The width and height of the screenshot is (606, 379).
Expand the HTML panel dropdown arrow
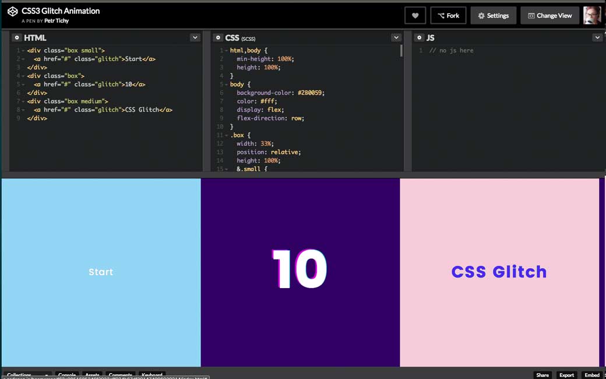[x=195, y=38]
